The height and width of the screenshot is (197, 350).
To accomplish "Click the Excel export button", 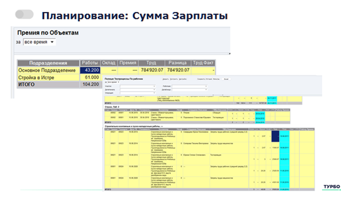I will point(226,79).
